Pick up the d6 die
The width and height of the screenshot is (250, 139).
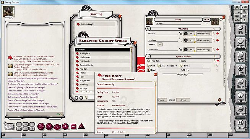point(73,126)
